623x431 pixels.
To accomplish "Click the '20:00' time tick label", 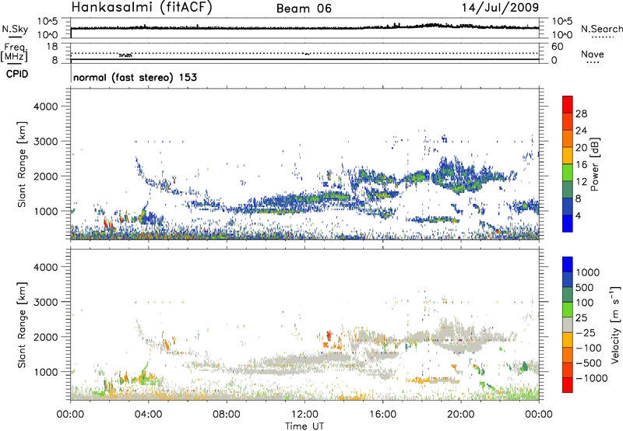I will click(460, 415).
